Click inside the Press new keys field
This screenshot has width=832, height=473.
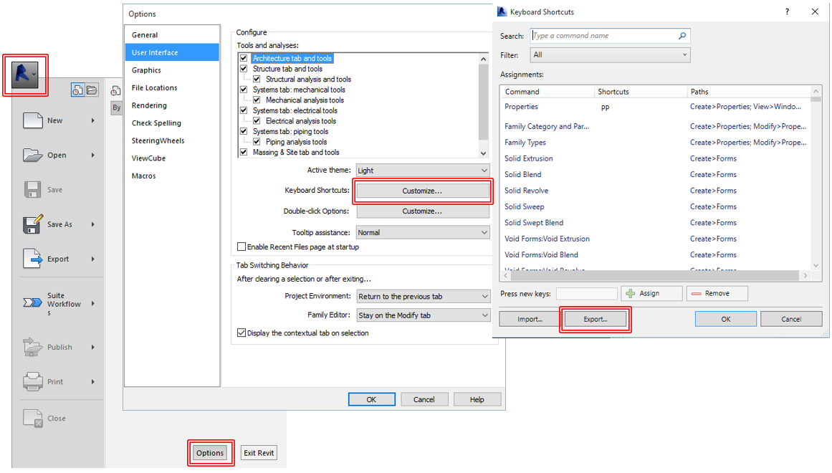[586, 293]
